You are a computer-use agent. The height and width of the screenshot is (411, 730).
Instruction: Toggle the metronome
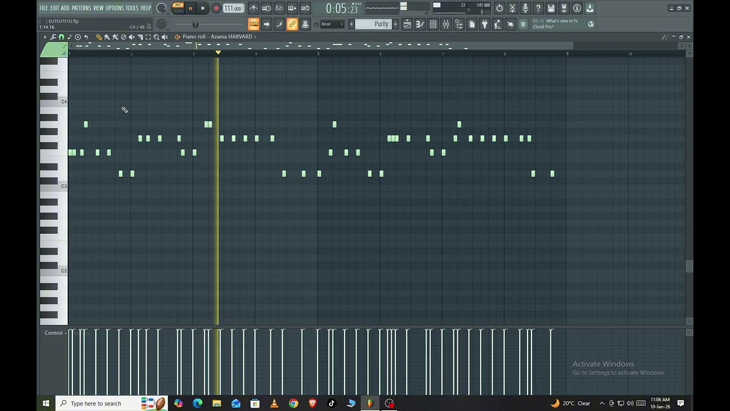pos(254,8)
